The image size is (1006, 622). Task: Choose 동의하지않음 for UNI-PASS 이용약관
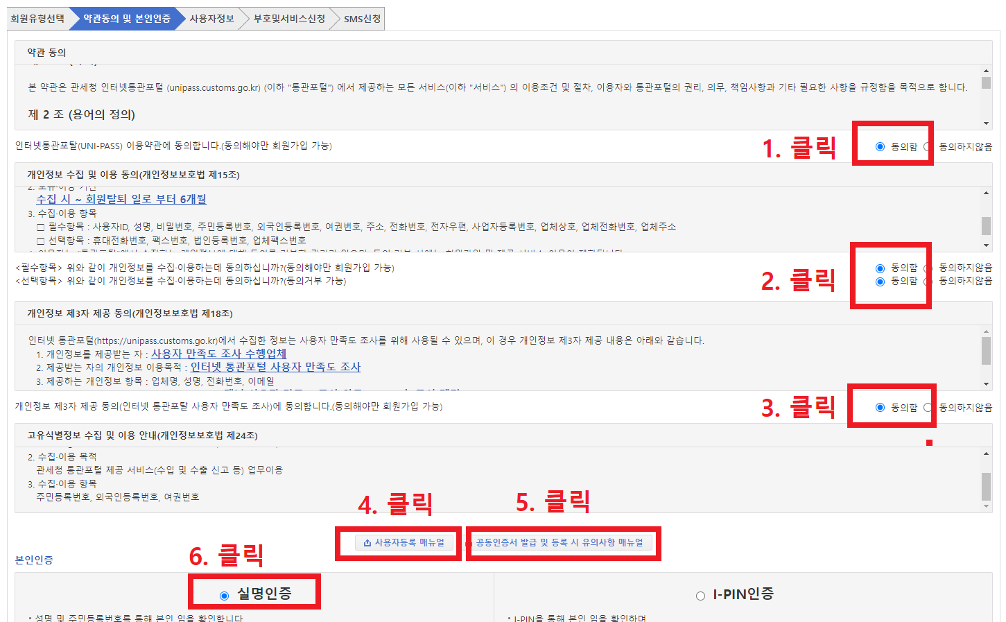click(928, 146)
